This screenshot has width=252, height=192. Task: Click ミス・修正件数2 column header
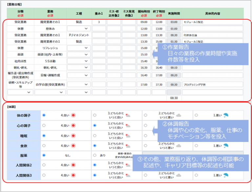tap(114, 13)
